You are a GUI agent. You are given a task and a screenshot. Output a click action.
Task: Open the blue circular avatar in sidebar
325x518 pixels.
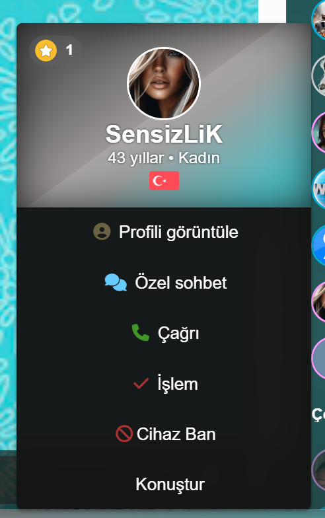coord(318,246)
